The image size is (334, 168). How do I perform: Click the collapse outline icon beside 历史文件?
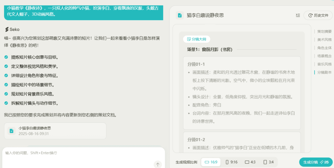pyautogui.click(x=298, y=15)
